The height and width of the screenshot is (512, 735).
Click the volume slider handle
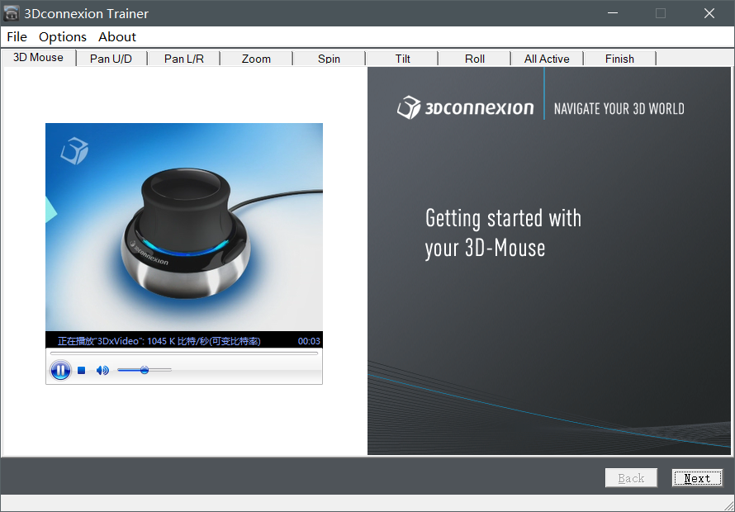pyautogui.click(x=145, y=371)
